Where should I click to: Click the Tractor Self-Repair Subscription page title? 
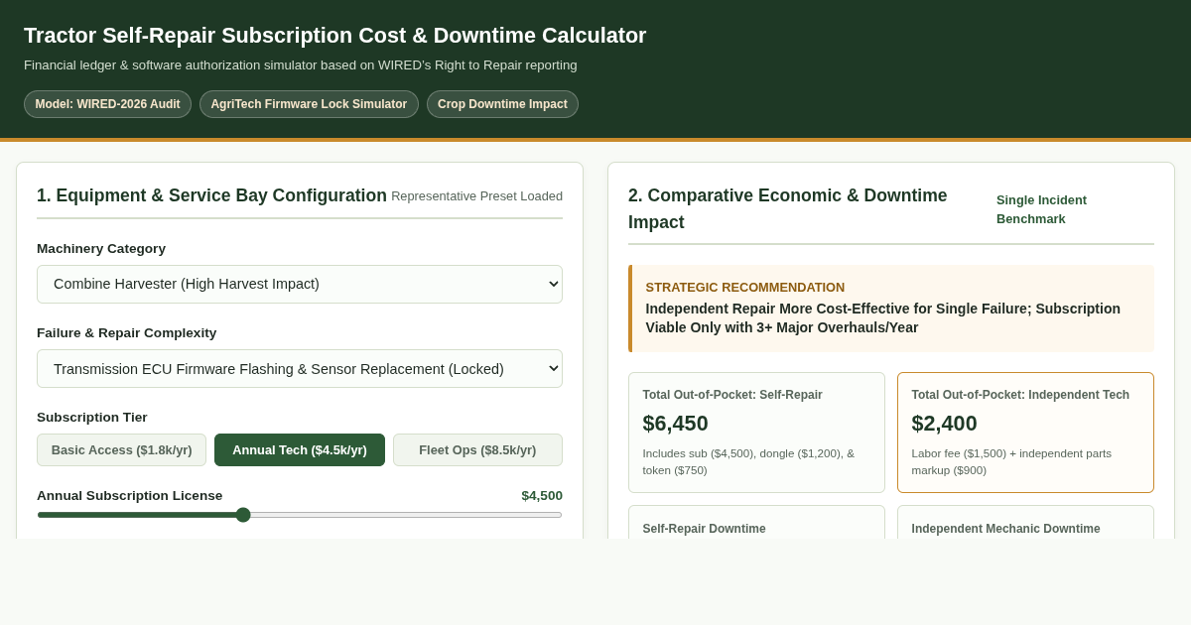[x=334, y=36]
